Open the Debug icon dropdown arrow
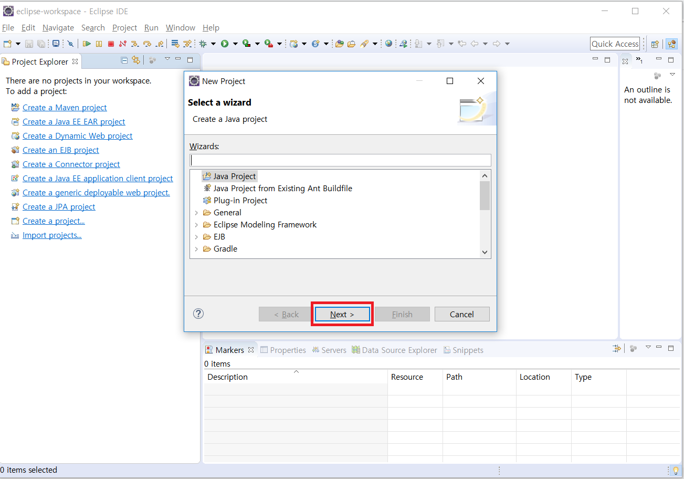684x479 pixels. coord(213,44)
